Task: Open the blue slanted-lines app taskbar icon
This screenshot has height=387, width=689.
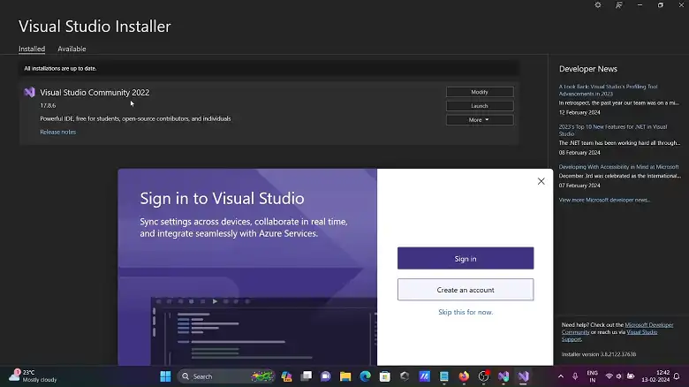Action: click(425, 376)
